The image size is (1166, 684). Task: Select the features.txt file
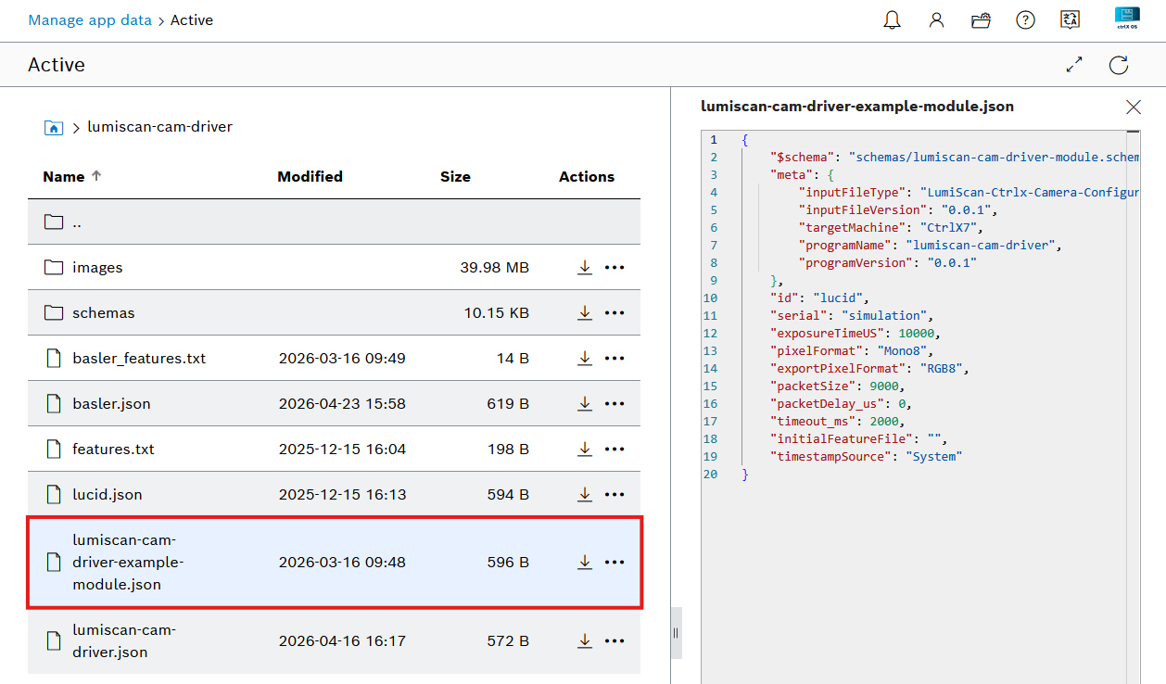113,450
